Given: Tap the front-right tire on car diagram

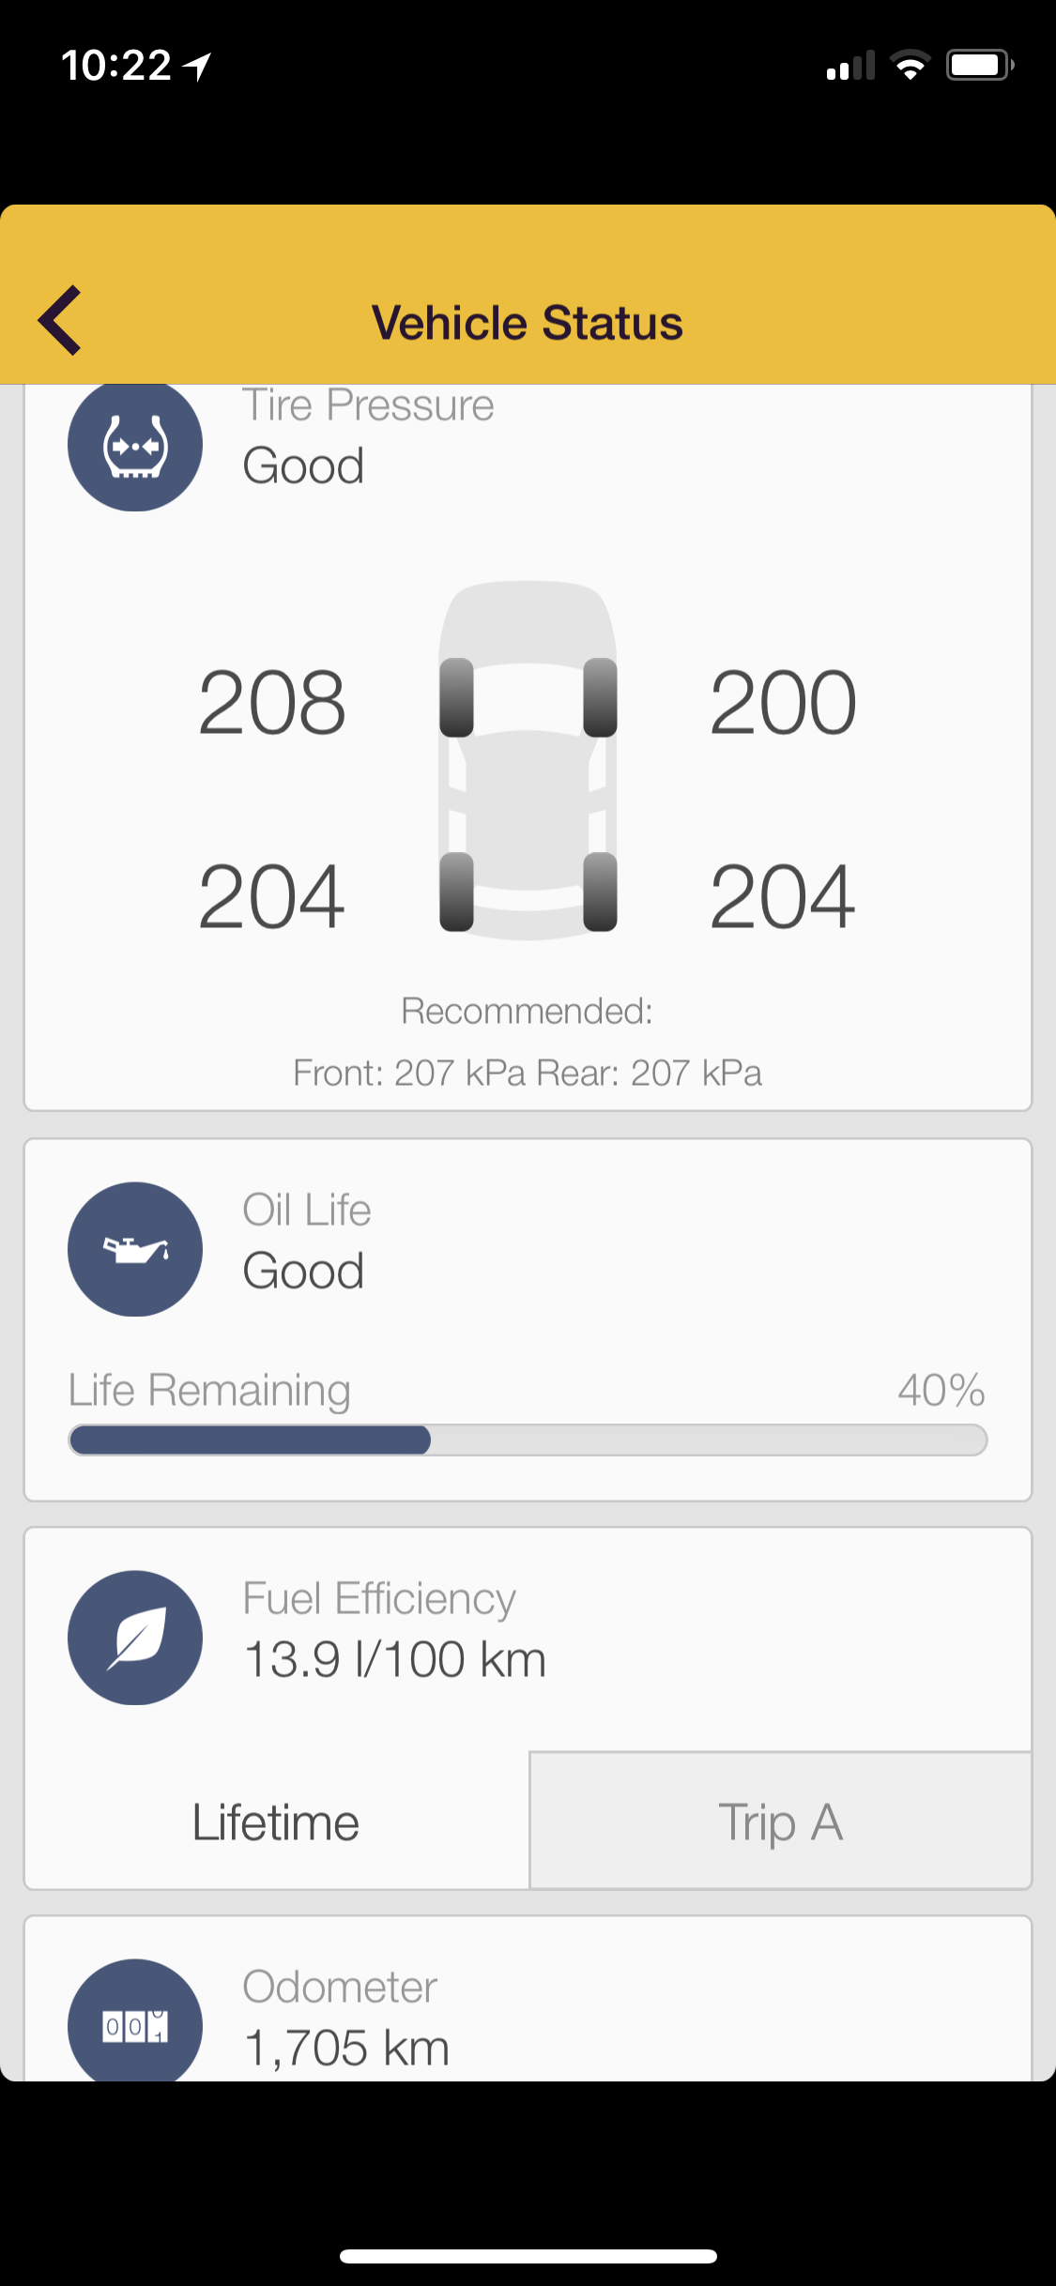Looking at the screenshot, I should [x=600, y=697].
